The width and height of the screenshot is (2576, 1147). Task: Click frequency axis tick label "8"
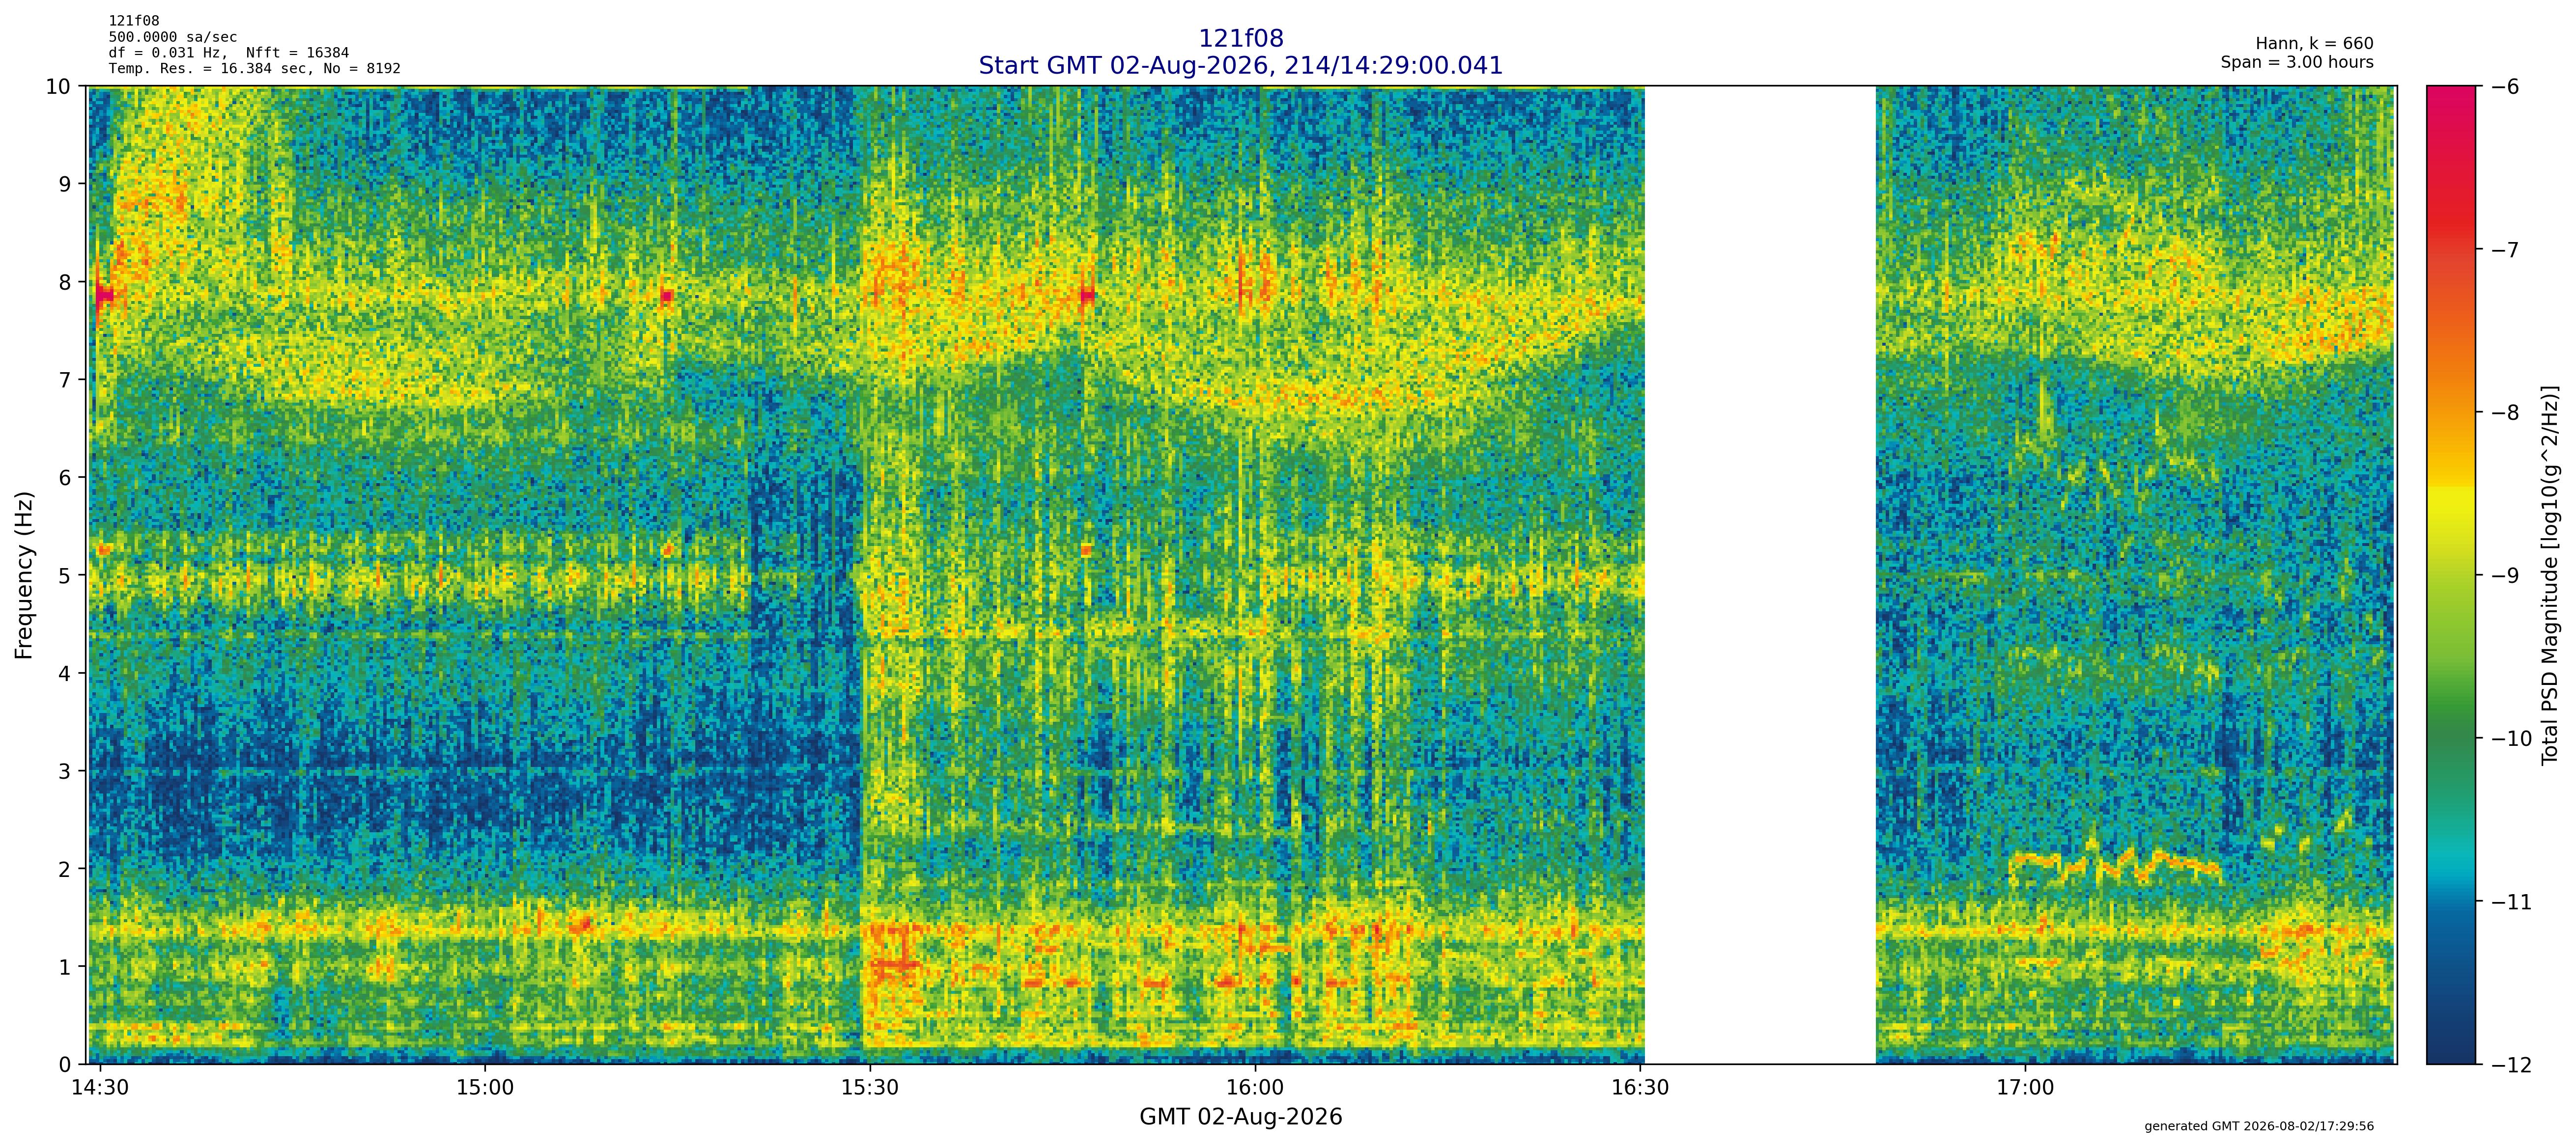coord(65,282)
